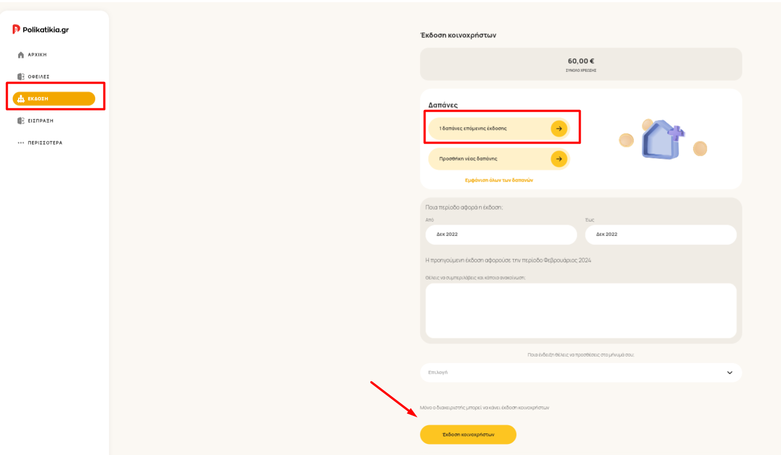Click 'Εμφάνιση όλων των δαπανών' link
The image size is (781, 455).
[499, 180]
